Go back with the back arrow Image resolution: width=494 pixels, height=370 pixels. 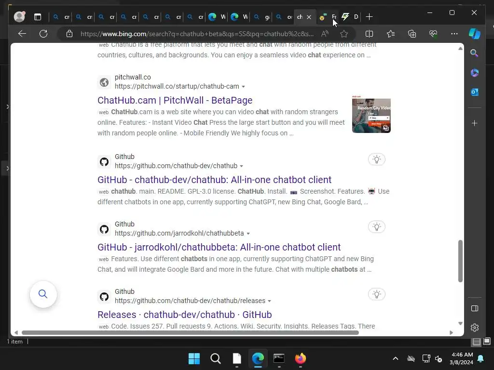tap(22, 34)
